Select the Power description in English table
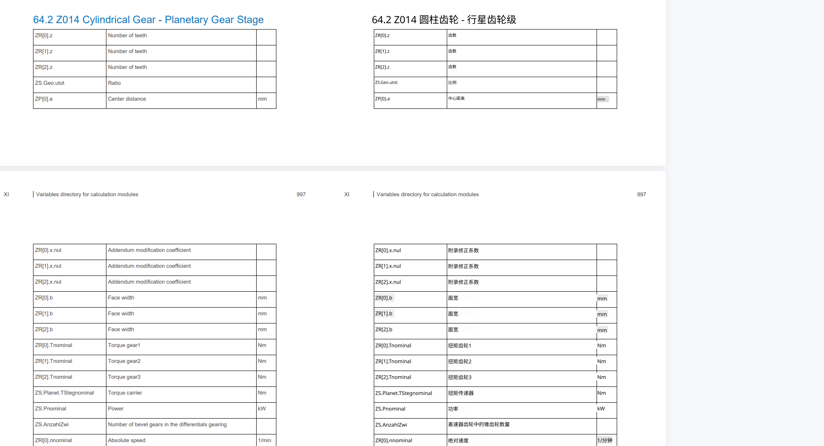This screenshot has height=446, width=824. pos(116,409)
